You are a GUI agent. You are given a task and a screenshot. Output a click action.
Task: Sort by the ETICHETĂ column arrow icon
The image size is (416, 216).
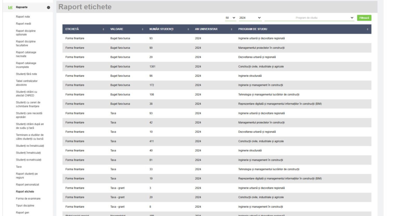103,29
